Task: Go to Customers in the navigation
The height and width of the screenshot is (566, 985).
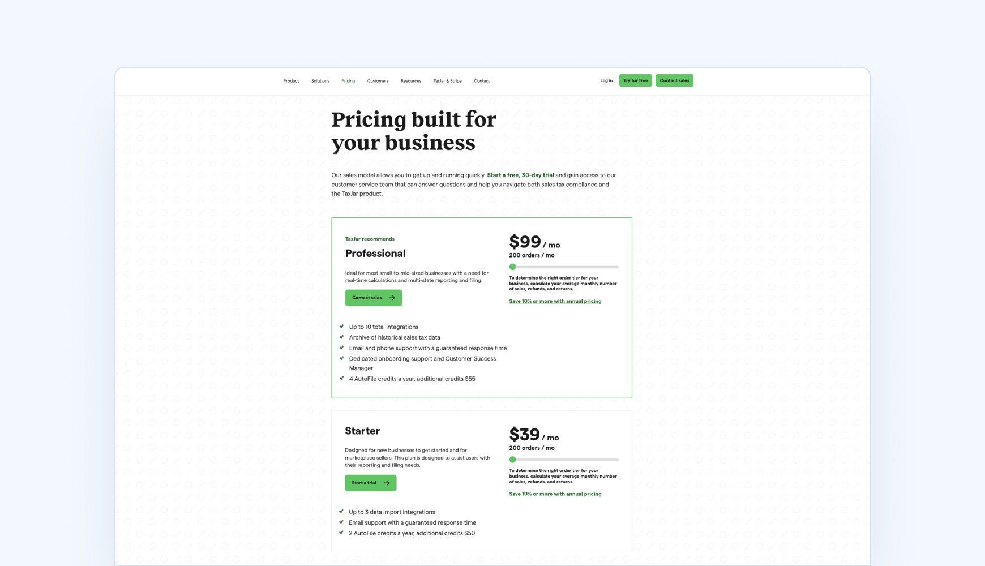Action: coord(378,81)
